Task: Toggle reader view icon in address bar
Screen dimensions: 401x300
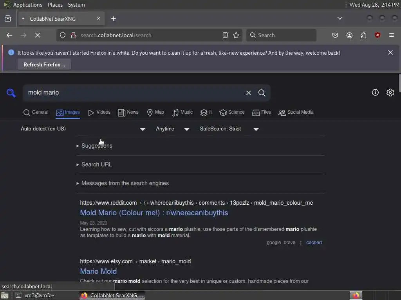Action: (x=225, y=35)
